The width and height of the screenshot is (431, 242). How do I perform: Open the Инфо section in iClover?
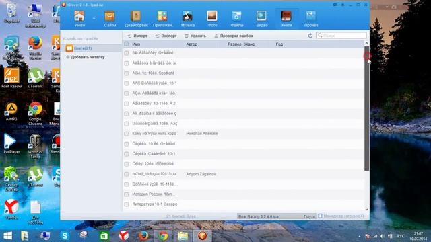[79, 19]
